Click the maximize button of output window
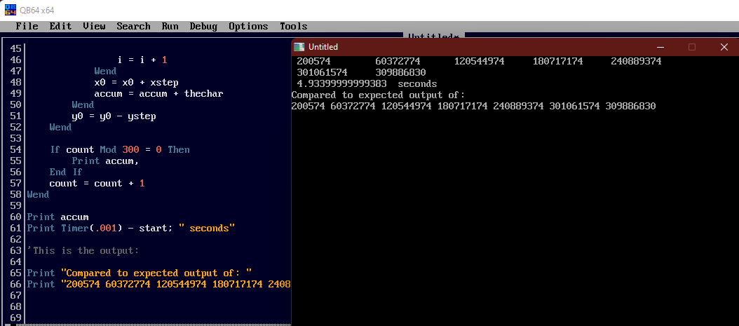The image size is (739, 326). 691,47
